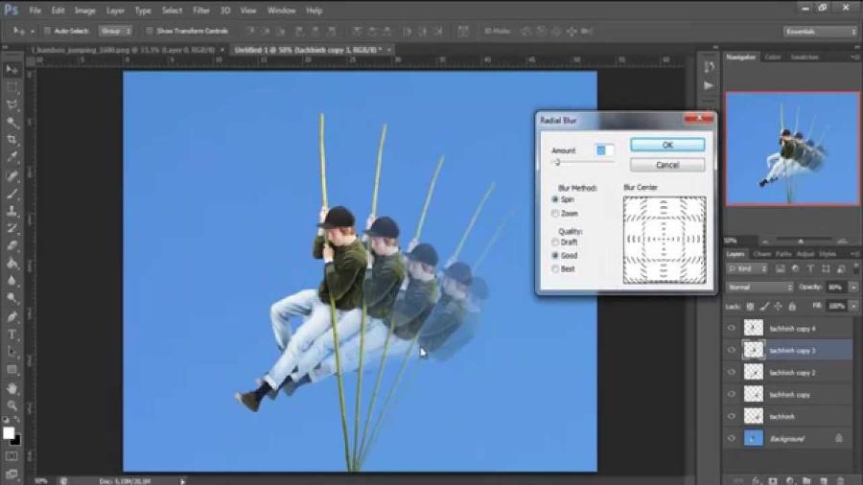This screenshot has height=485, width=863.
Task: Click Cancel in Radial Blur dialog
Action: [x=667, y=165]
